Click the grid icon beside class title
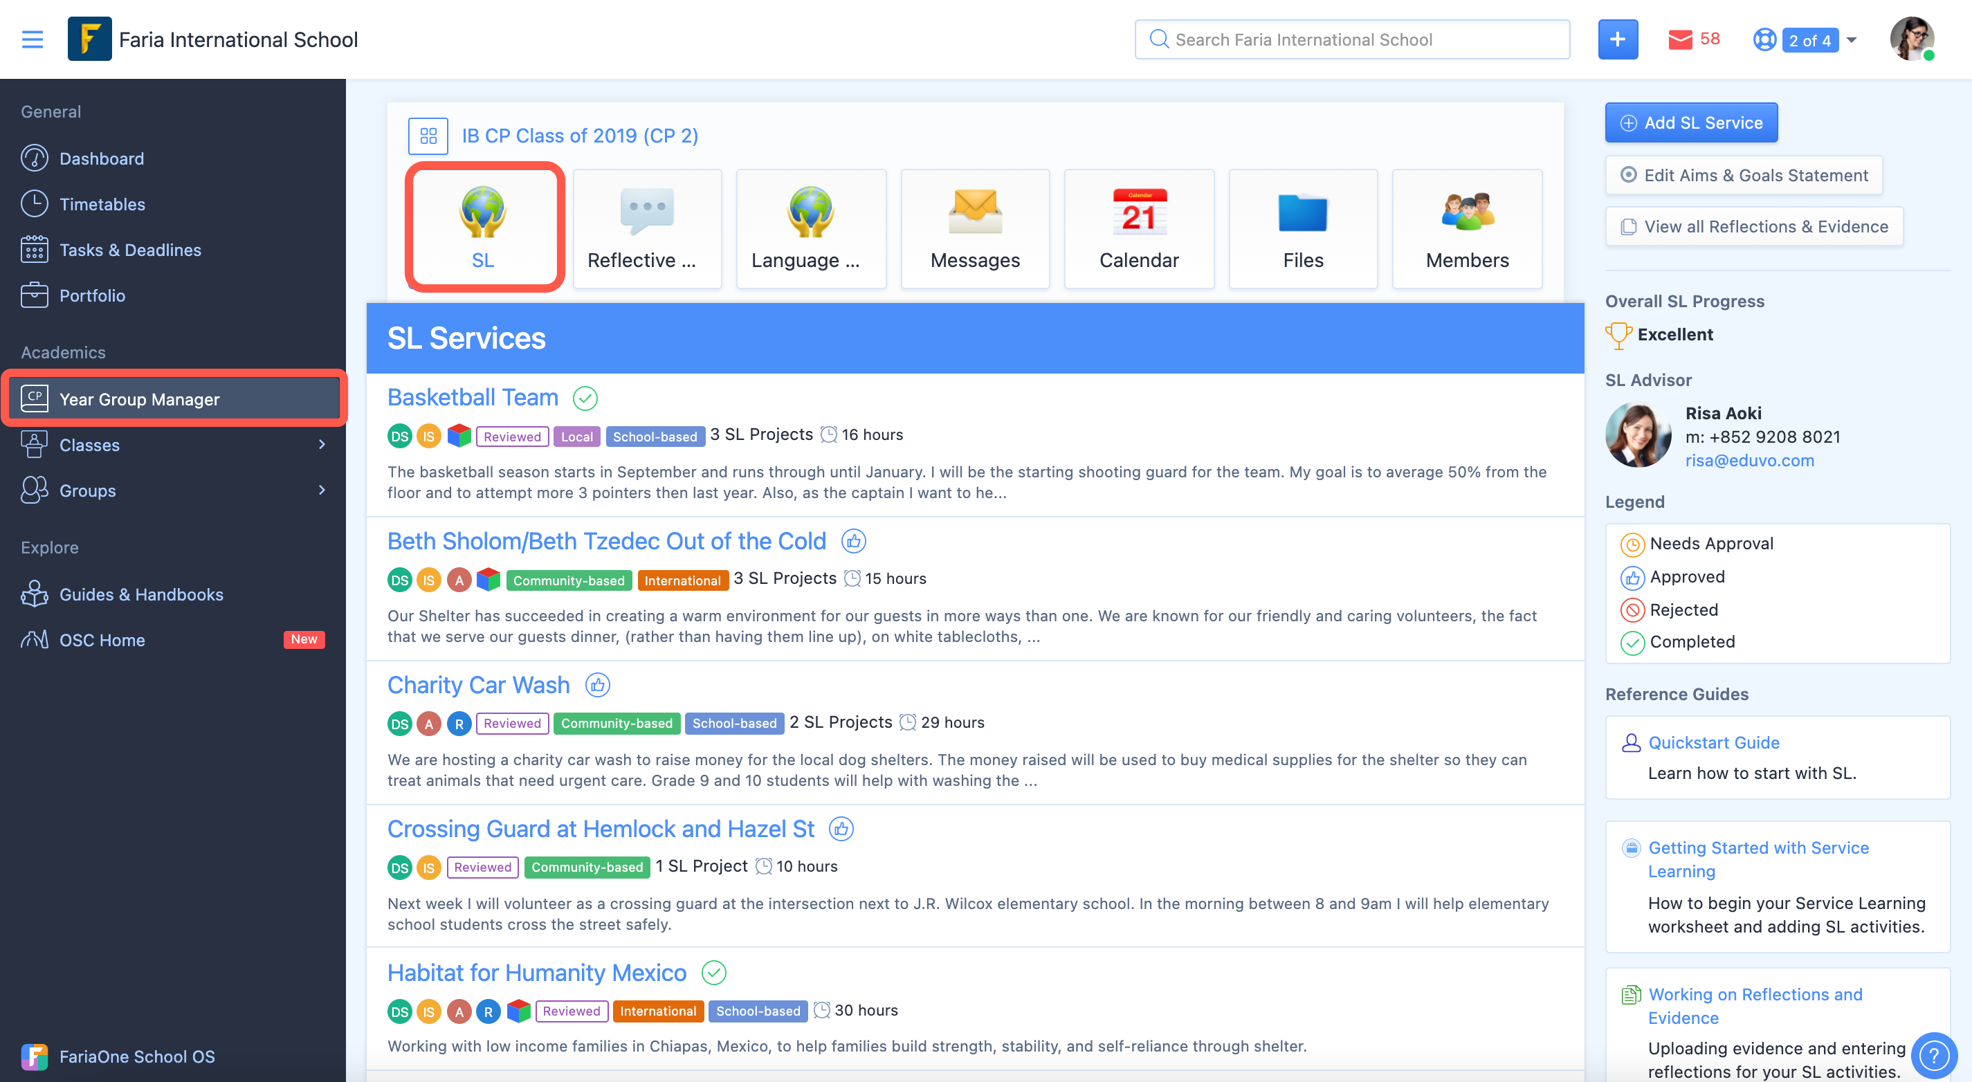 [428, 136]
